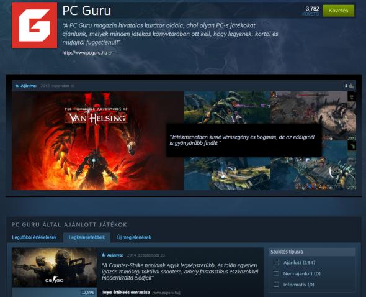Click the Counter-Strike review quote text
Screen dimensions: 366x297
tap(180, 272)
